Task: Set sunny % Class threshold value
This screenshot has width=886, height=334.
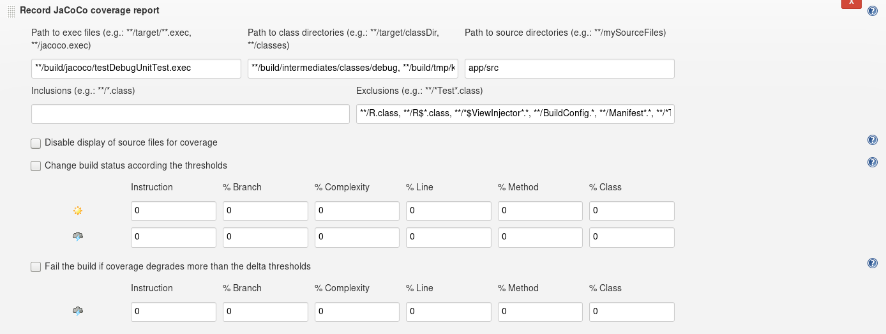Action: point(632,211)
